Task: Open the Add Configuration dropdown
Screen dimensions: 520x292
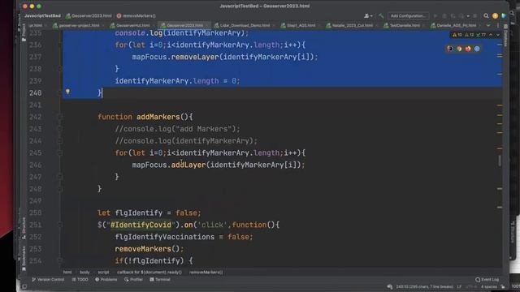Action: point(408,15)
